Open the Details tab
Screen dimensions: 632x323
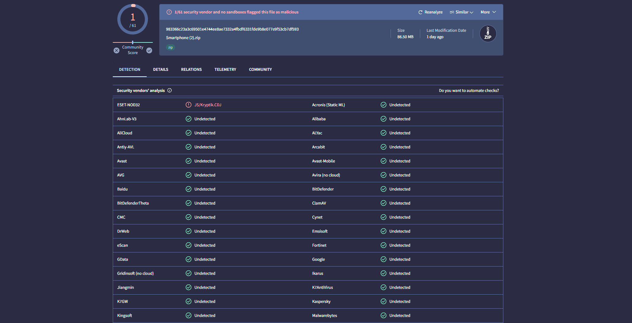(161, 70)
